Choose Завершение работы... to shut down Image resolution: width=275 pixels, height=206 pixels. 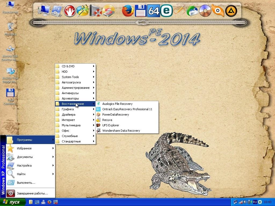[30, 193]
